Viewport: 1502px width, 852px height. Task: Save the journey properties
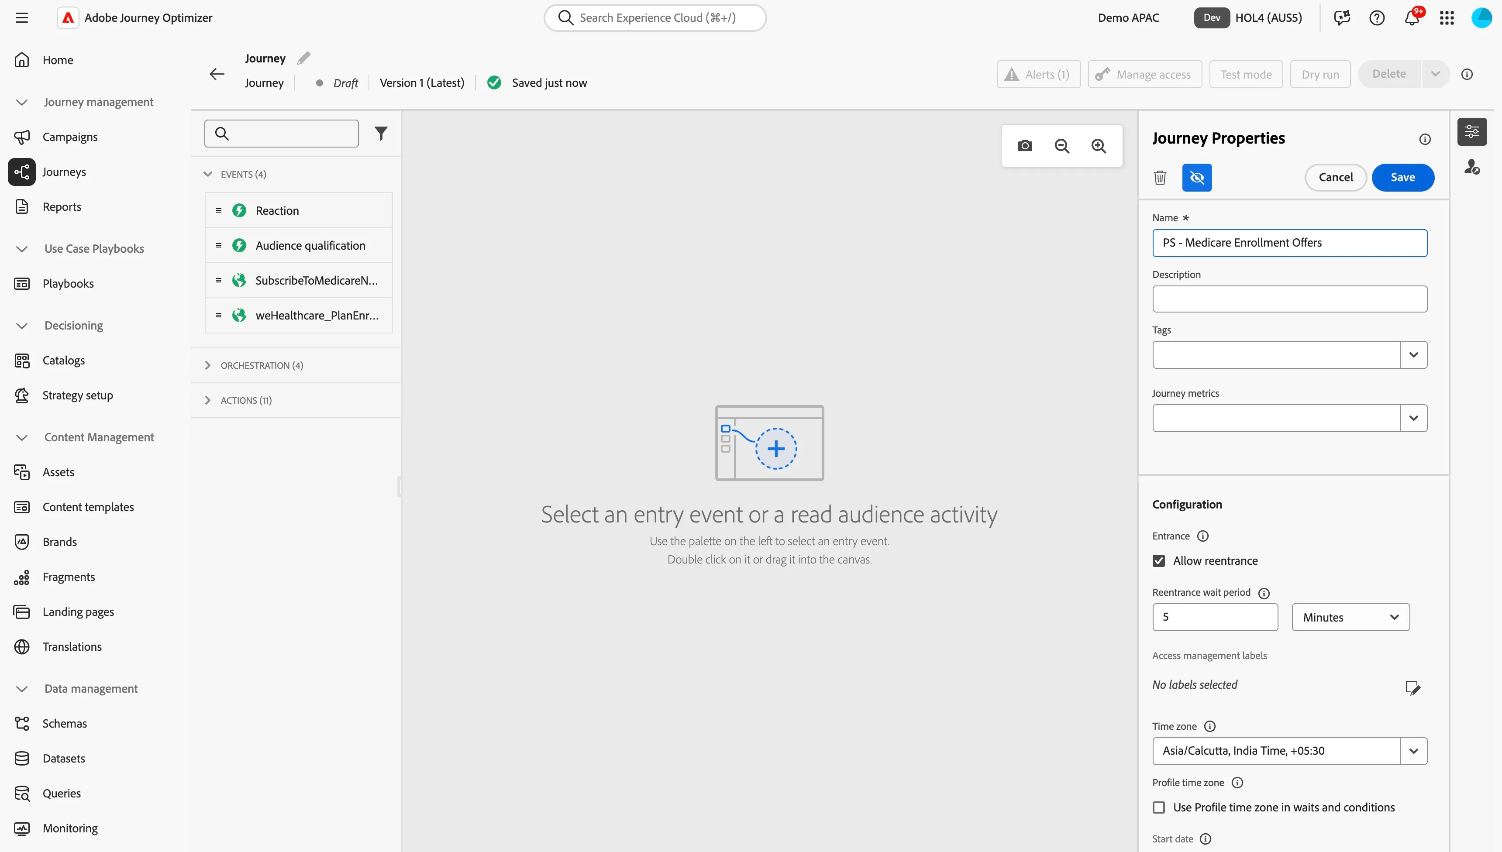[x=1402, y=177]
